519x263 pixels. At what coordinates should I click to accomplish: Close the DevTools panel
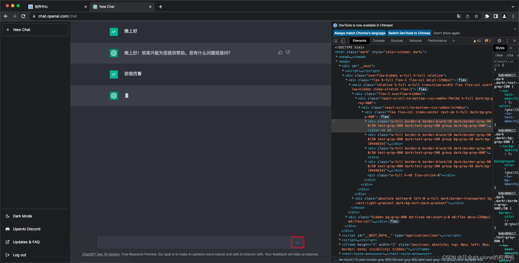coord(515,41)
